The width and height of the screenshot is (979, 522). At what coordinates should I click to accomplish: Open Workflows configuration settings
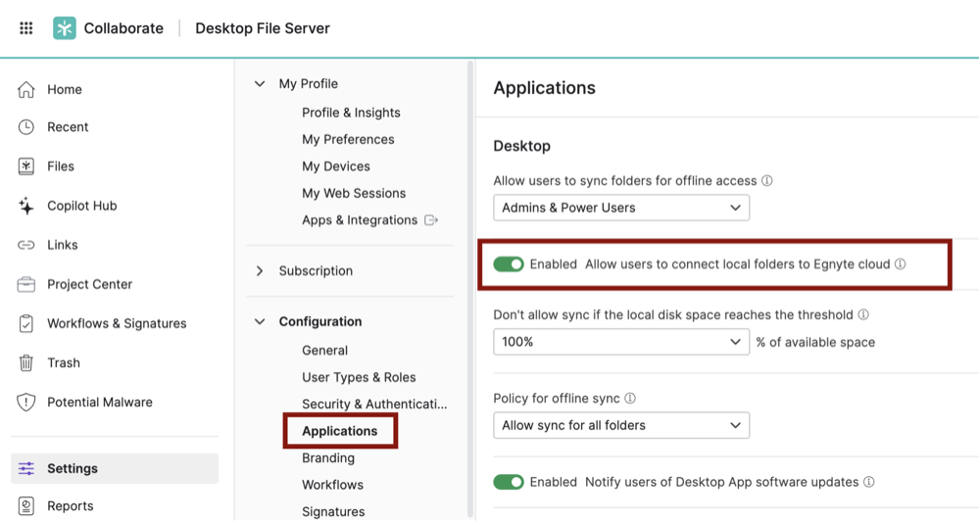click(332, 485)
